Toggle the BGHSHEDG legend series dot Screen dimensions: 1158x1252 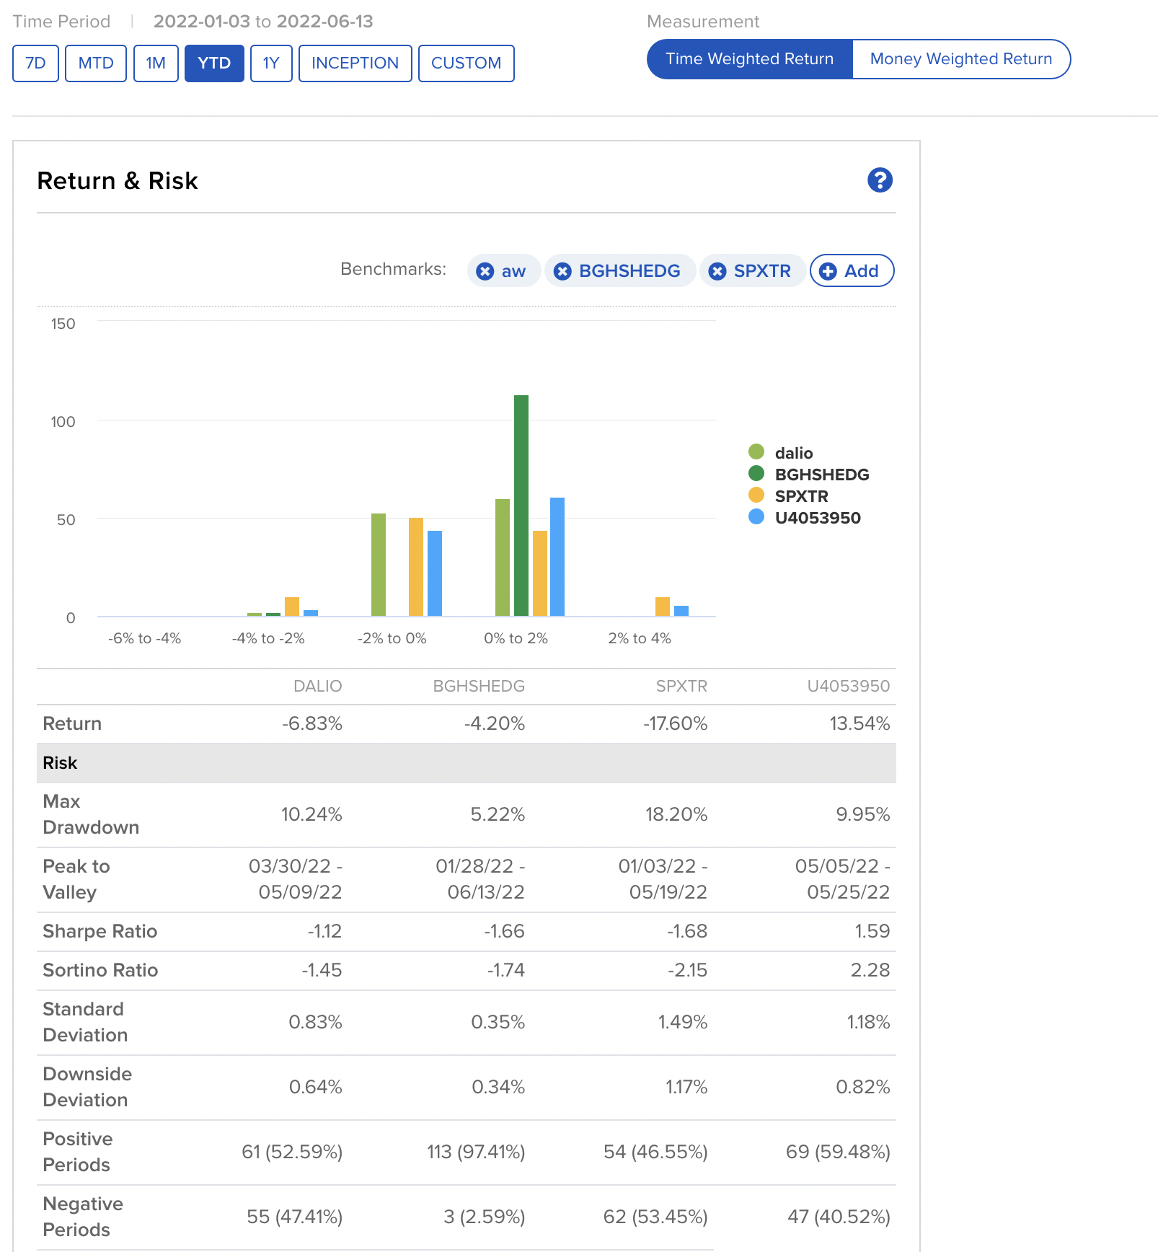coord(756,474)
